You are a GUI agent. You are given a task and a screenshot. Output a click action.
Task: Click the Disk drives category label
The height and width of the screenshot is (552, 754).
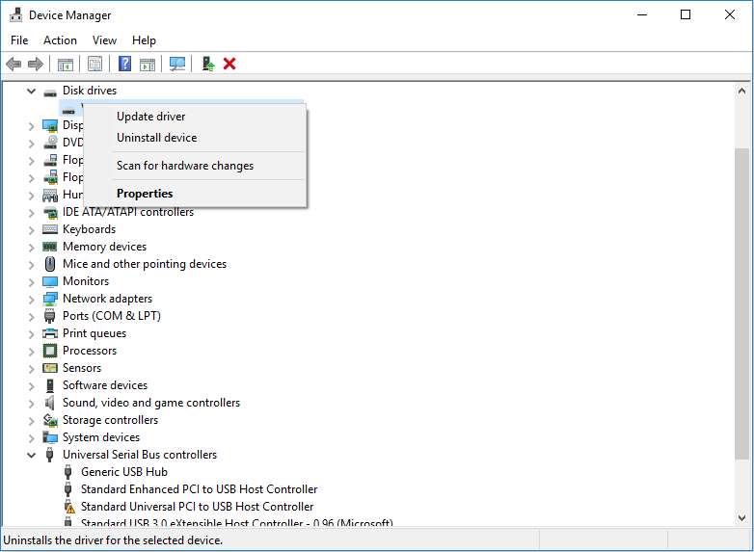[x=90, y=91]
